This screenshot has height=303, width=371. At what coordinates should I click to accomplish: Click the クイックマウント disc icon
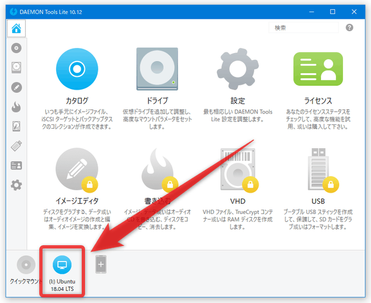(x=26, y=265)
